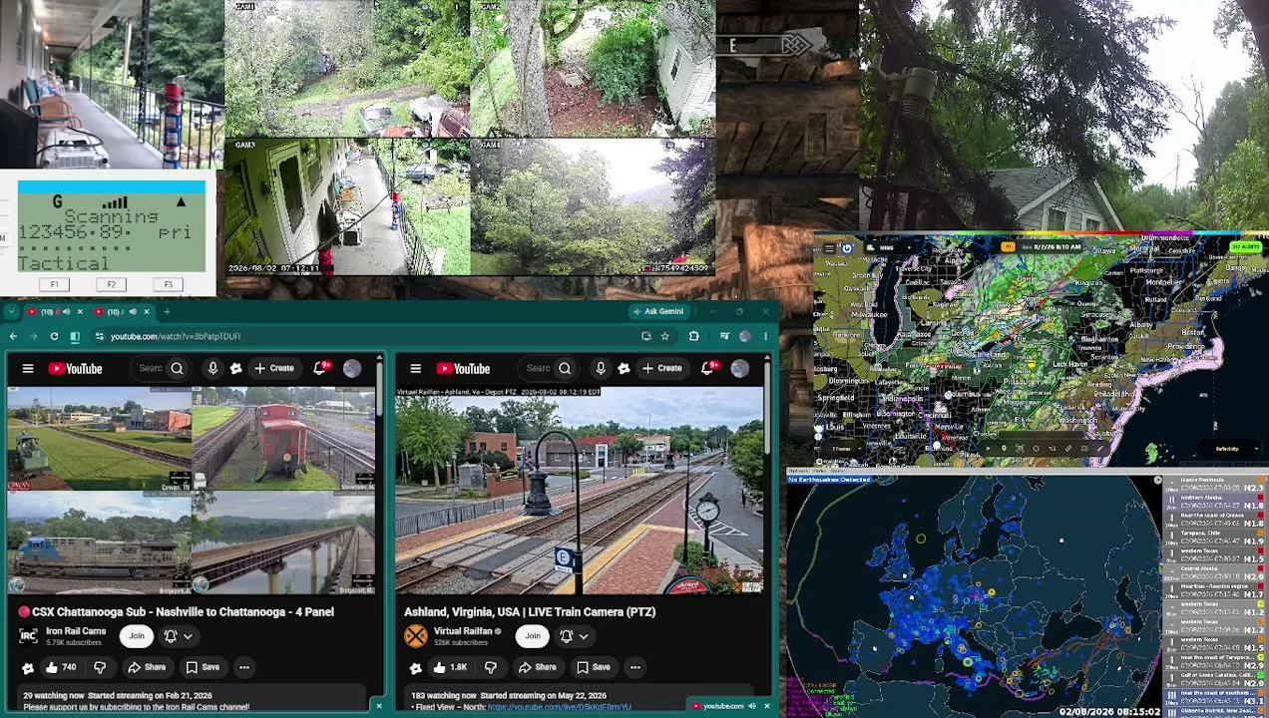Dislike the Ashland Virginia train camera video

click(490, 667)
